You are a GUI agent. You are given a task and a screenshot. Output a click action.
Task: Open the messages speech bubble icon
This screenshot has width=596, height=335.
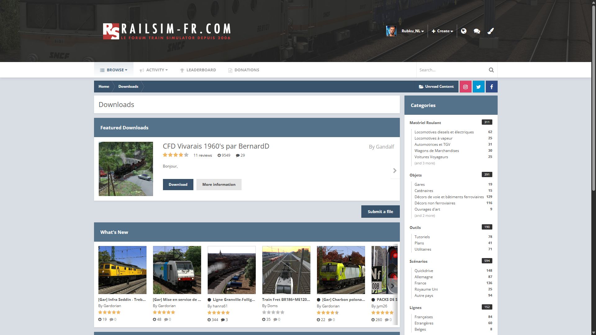(477, 31)
